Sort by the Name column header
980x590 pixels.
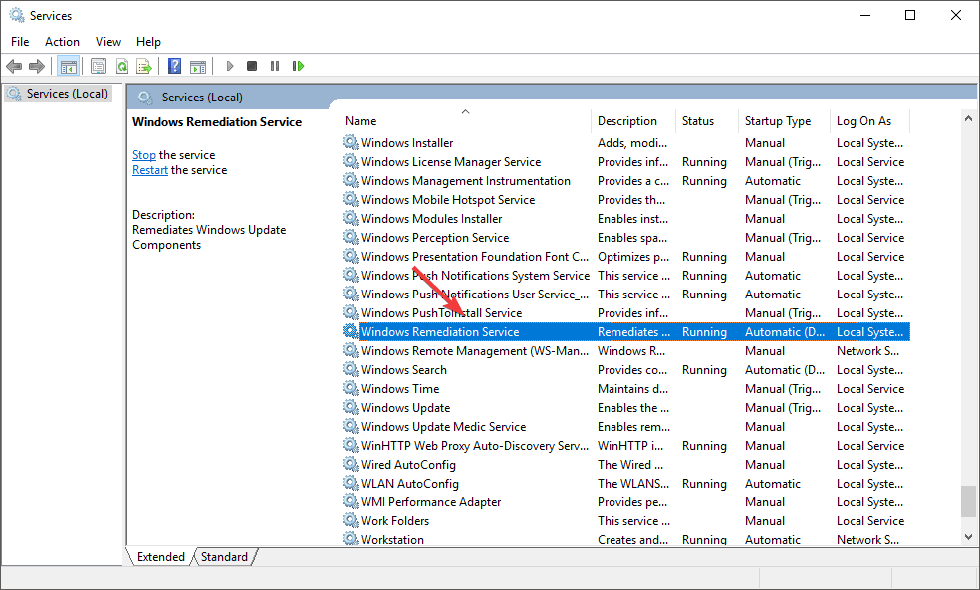point(466,121)
